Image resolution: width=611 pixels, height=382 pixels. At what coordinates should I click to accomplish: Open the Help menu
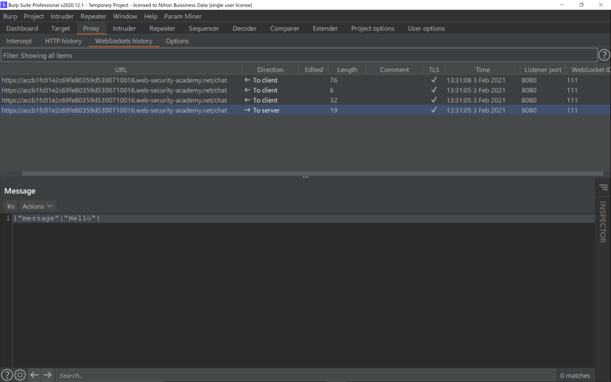151,16
